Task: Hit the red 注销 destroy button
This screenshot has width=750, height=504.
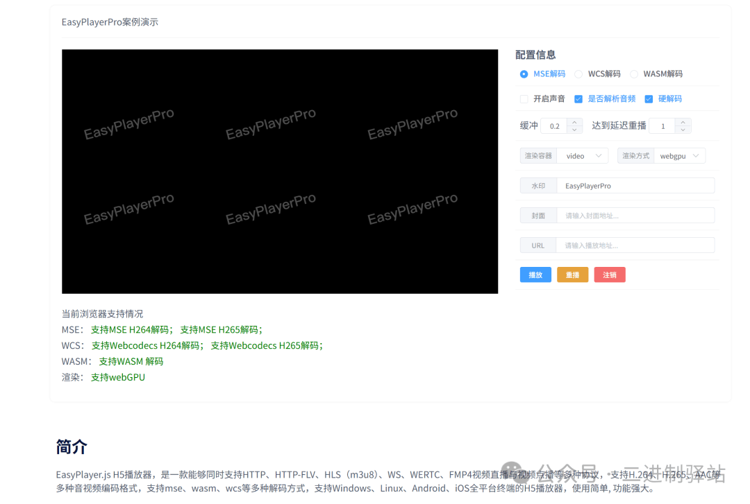Action: point(610,275)
